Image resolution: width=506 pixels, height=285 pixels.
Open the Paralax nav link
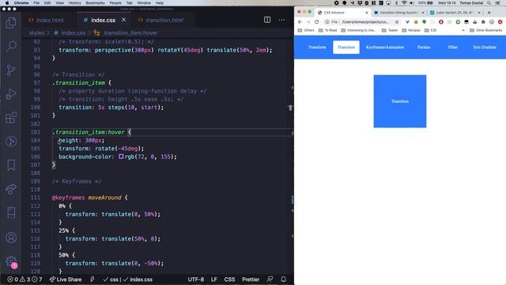[424, 47]
